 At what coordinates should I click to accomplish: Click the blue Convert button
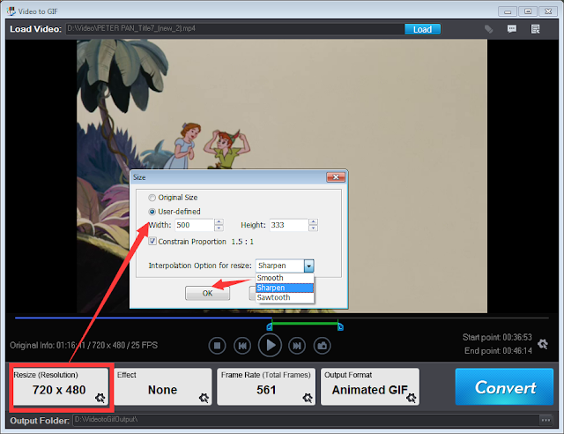504,386
